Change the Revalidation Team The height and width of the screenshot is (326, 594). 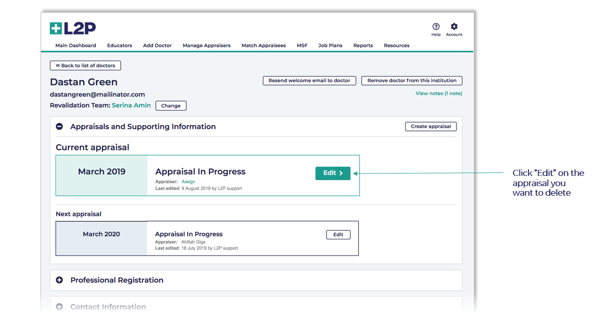click(x=171, y=106)
